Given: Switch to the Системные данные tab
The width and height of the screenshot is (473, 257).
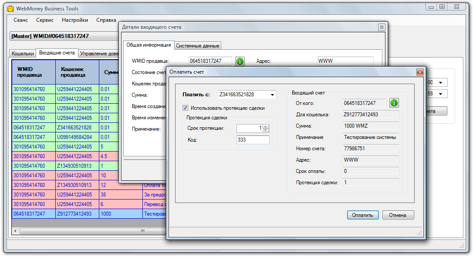Looking at the screenshot, I should click(x=198, y=46).
